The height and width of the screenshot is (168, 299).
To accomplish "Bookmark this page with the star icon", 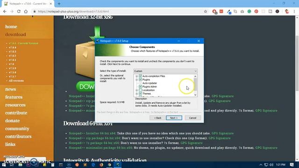I will coord(206,11).
